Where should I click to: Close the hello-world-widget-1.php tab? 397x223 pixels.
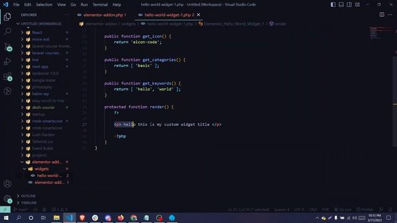click(x=198, y=15)
